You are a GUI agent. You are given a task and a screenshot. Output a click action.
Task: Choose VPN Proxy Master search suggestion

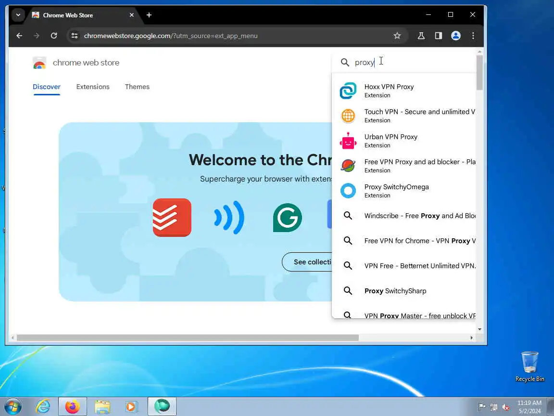pyautogui.click(x=404, y=313)
